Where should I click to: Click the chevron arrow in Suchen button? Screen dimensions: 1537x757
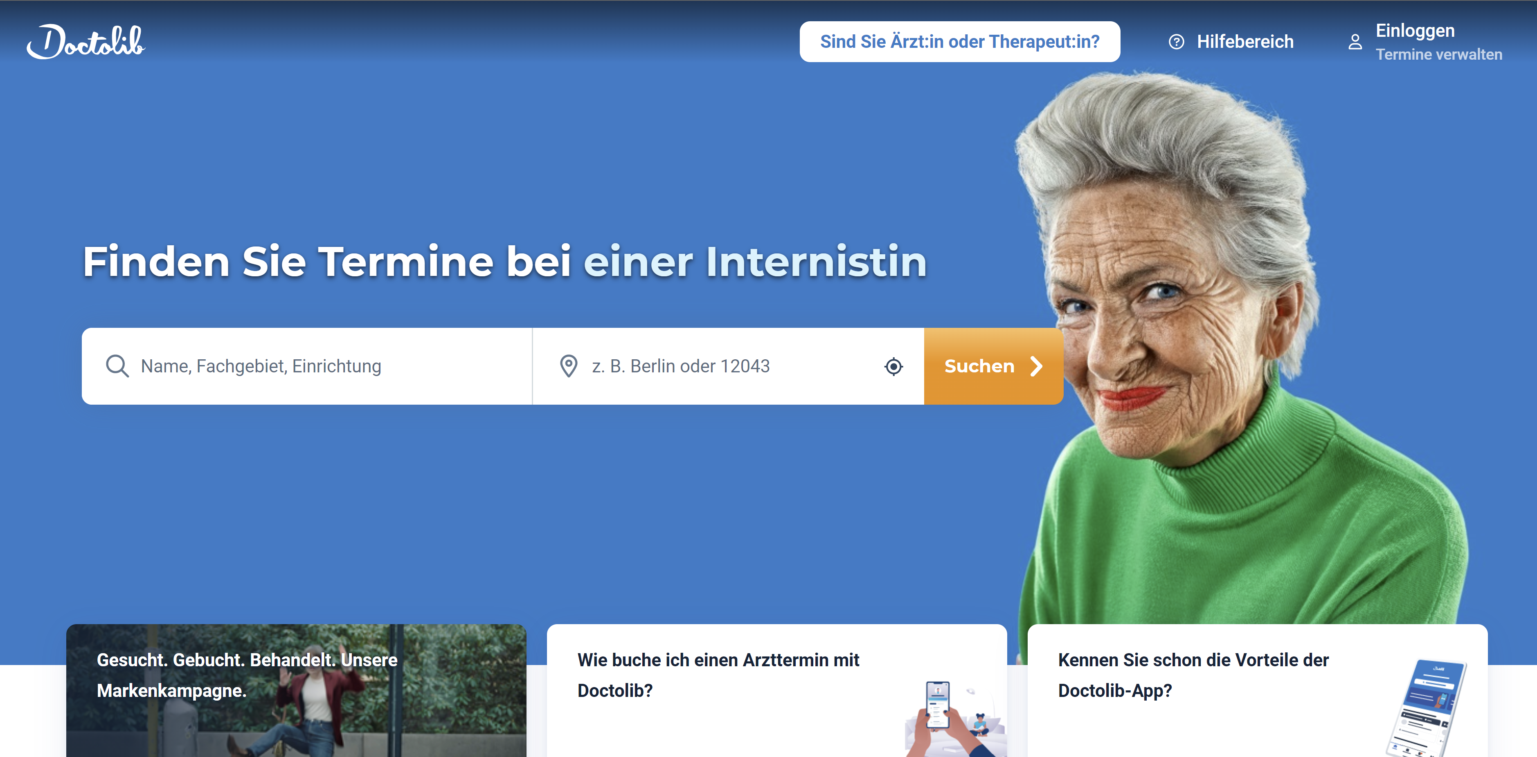pyautogui.click(x=1036, y=366)
